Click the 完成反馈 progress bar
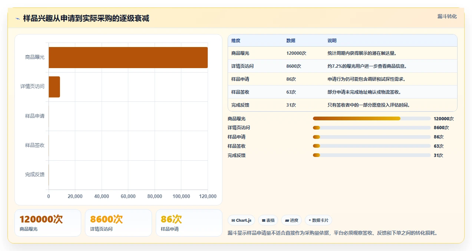Screen dimensions: 472x251 click(372, 155)
